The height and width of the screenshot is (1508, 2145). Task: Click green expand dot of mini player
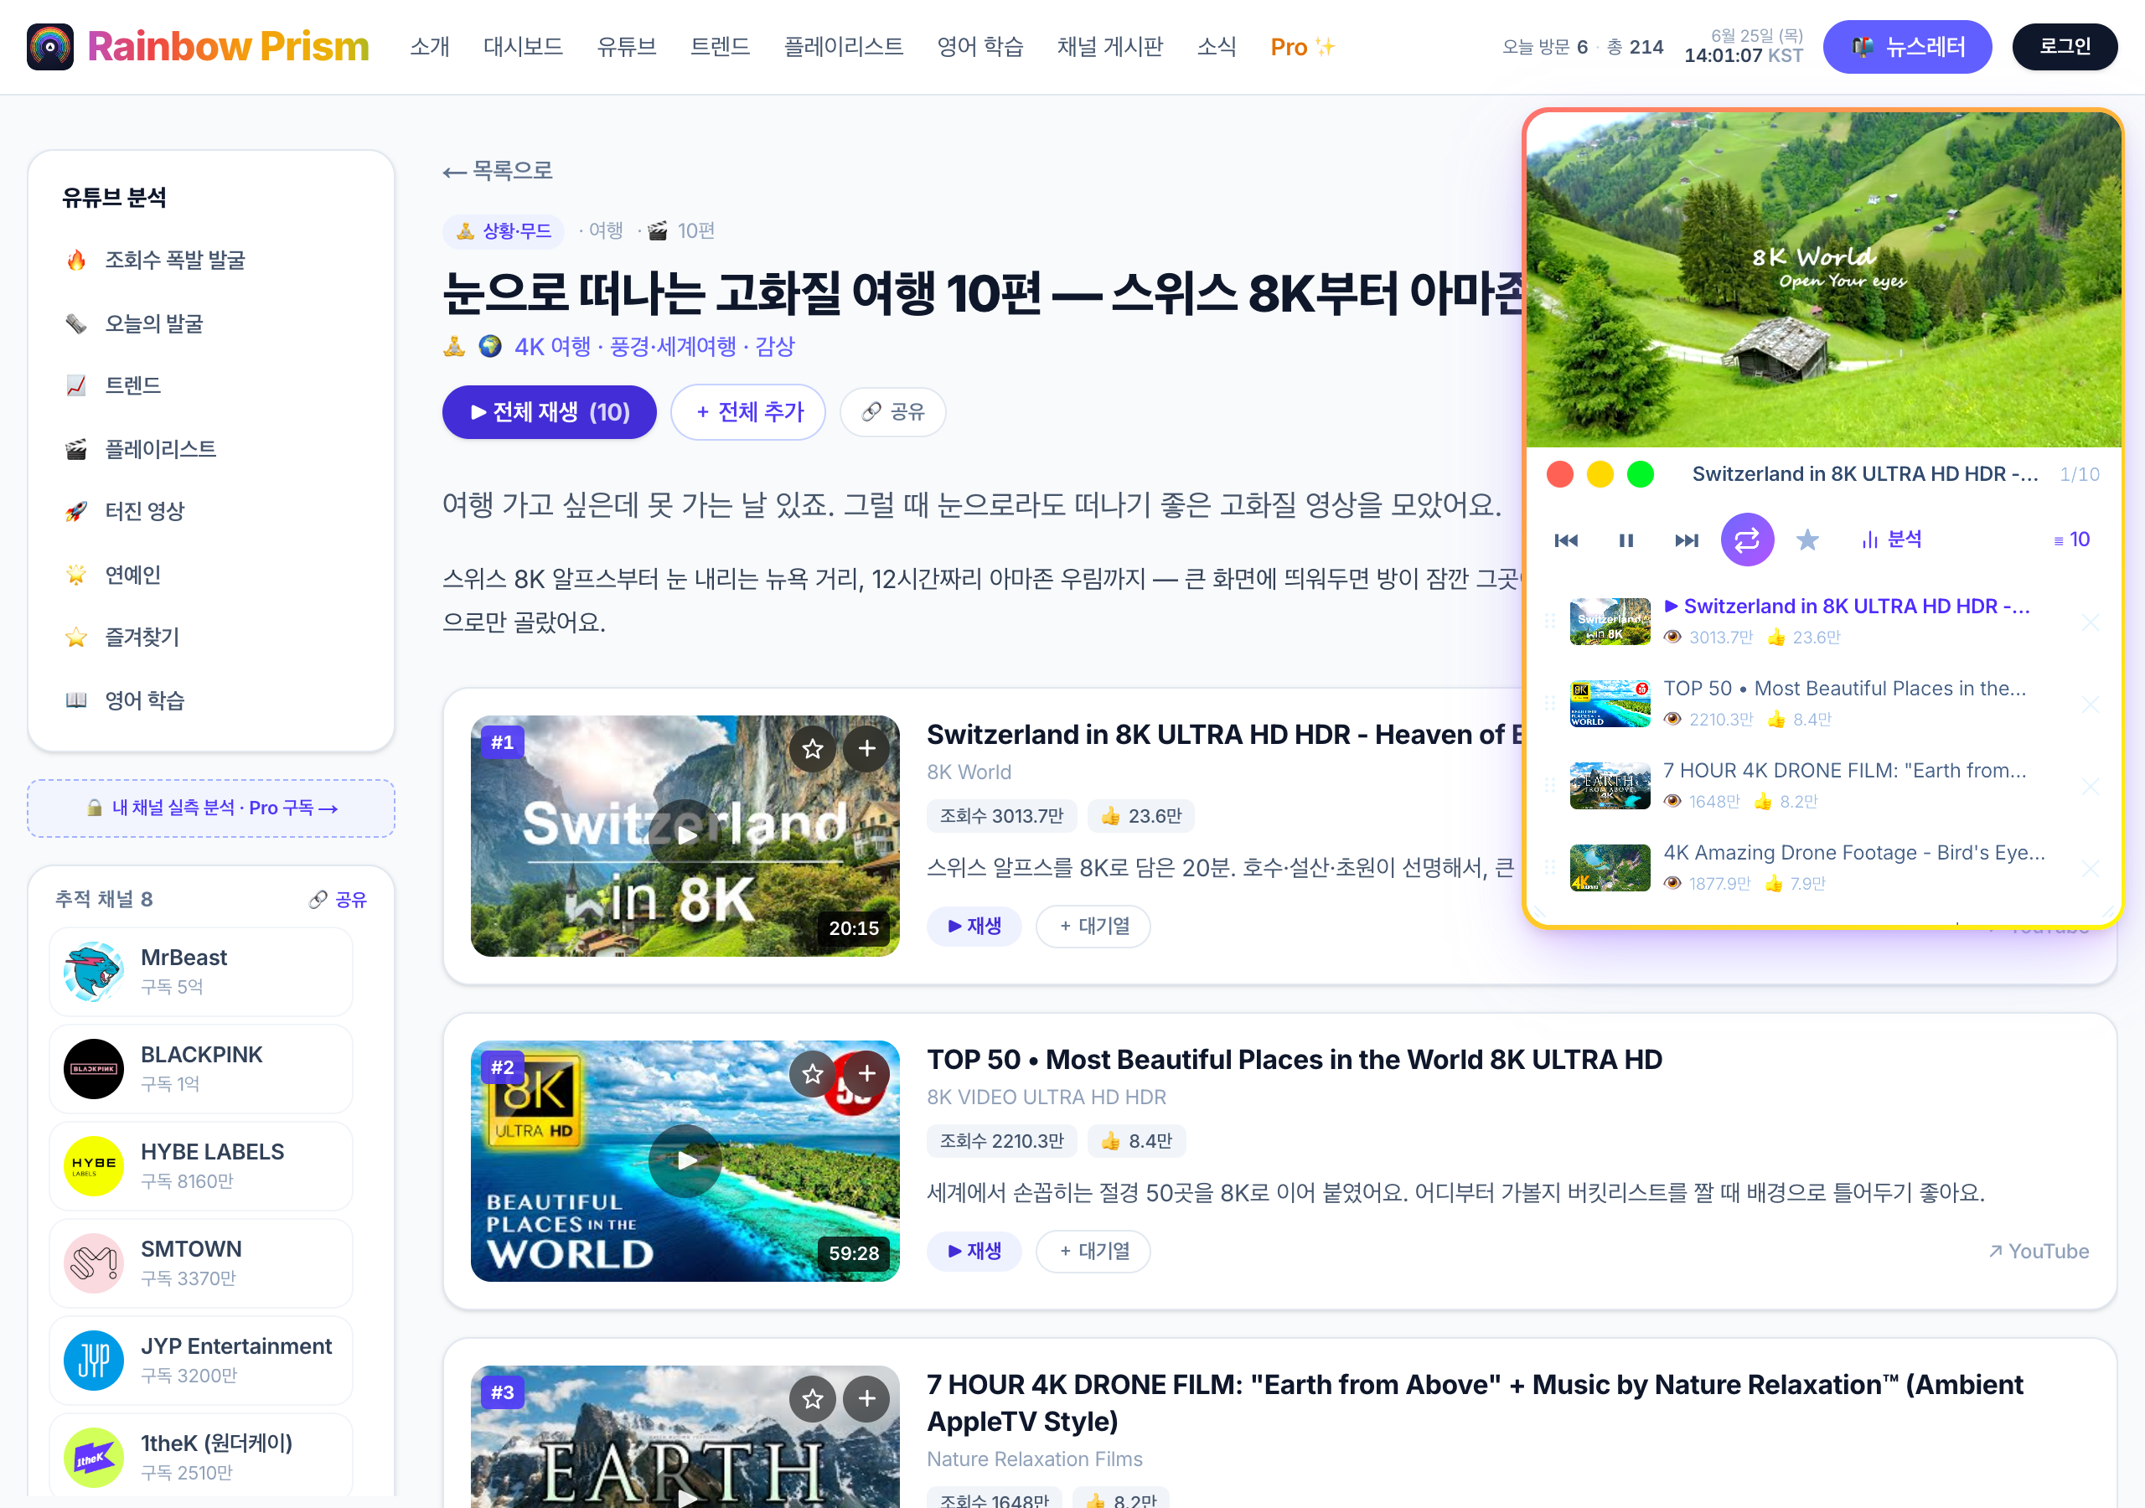point(1641,475)
